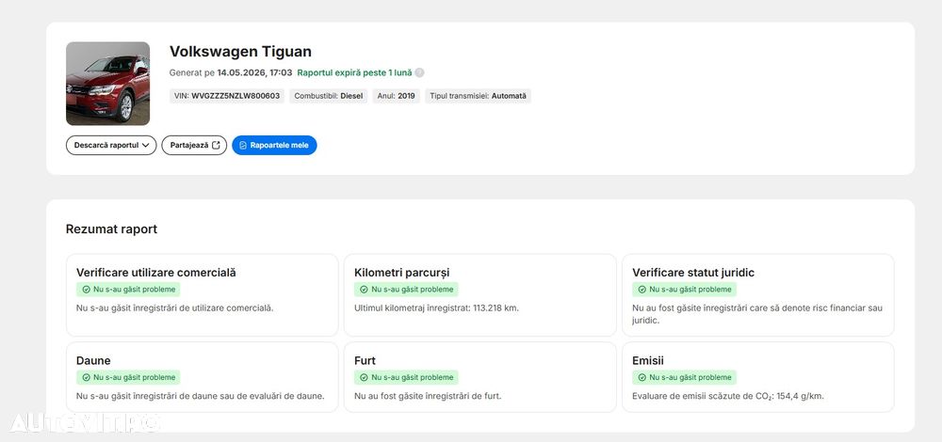
Task: Click status badge under Furt
Action: click(x=406, y=378)
